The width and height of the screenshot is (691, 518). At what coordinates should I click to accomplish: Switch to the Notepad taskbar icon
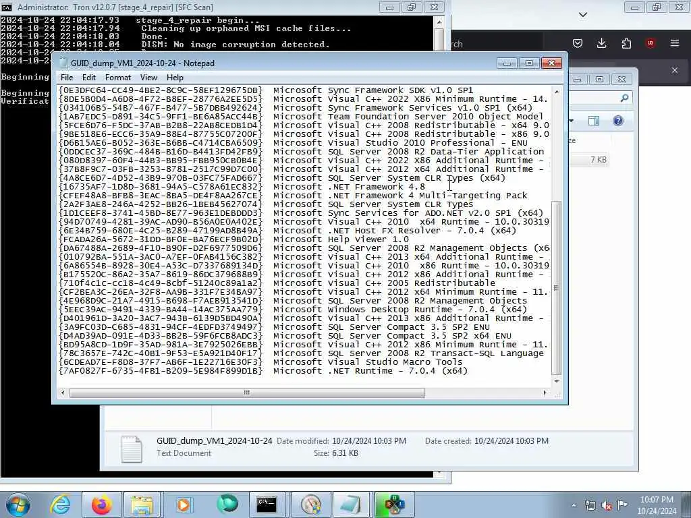pos(350,505)
